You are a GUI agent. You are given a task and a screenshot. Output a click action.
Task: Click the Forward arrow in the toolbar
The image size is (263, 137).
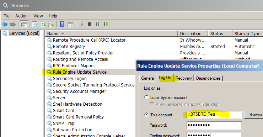pos(13,24)
